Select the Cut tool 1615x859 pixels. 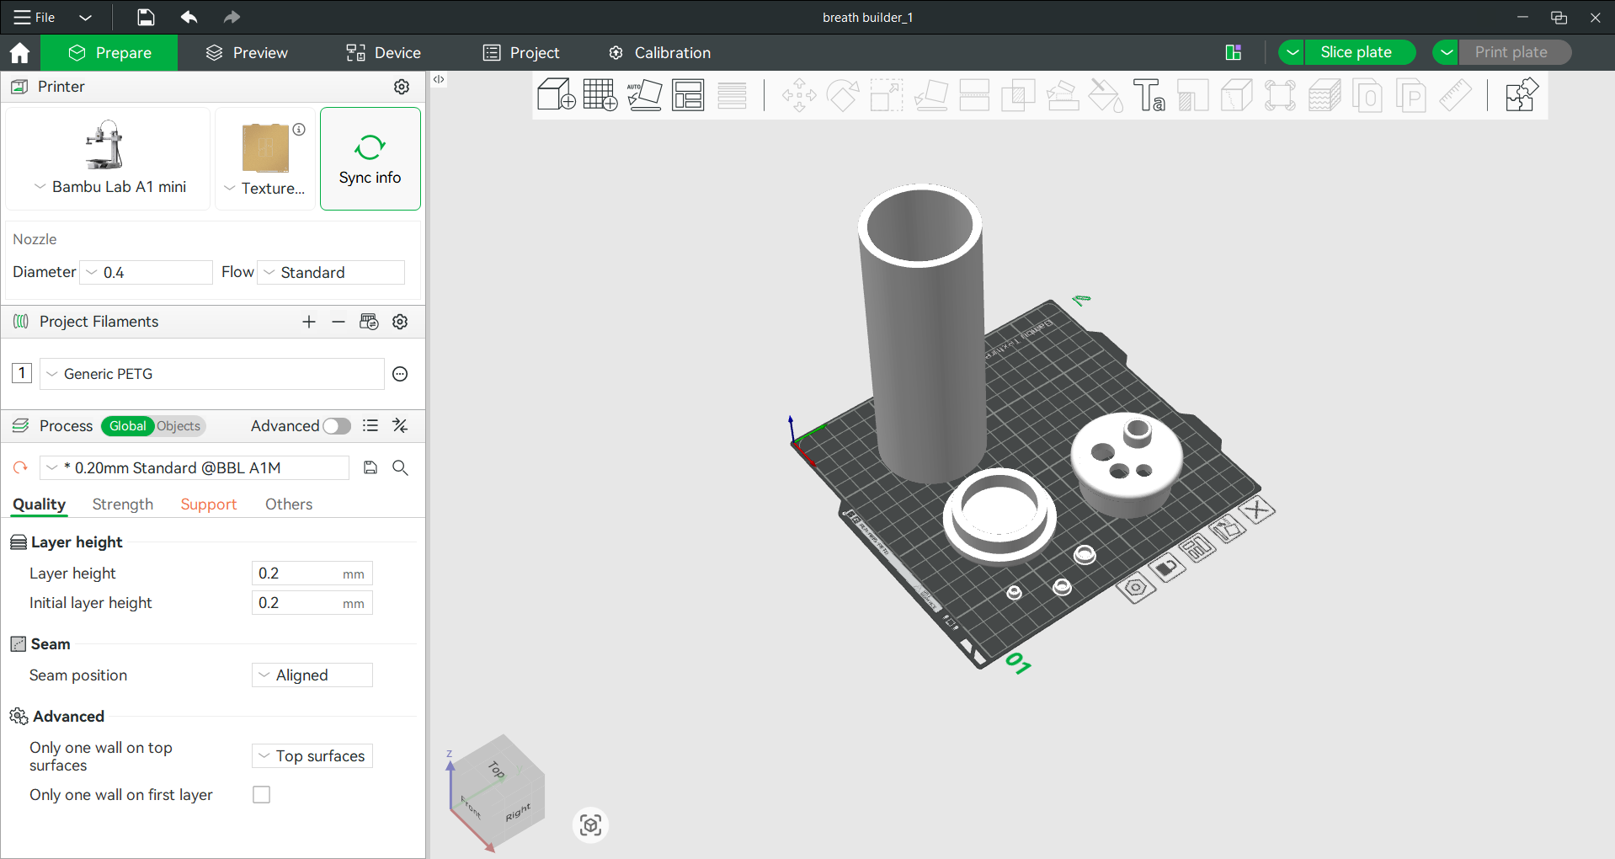coord(974,95)
